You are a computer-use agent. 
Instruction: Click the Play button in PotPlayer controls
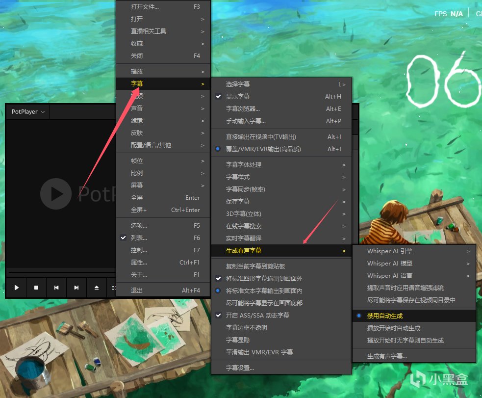pyautogui.click(x=17, y=288)
